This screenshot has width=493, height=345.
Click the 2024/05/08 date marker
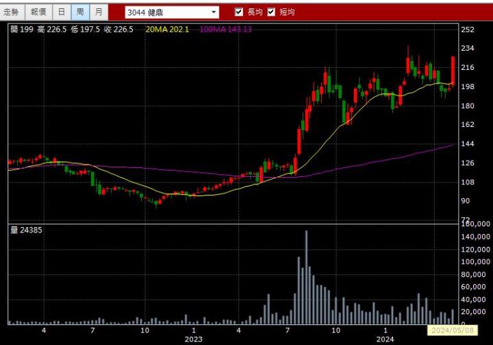pyautogui.click(x=451, y=331)
